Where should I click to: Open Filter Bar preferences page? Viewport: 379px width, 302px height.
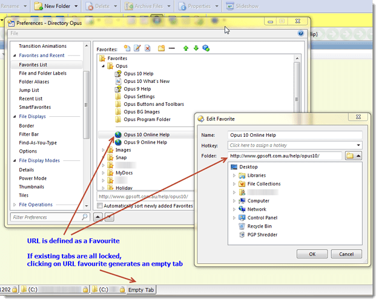pyautogui.click(x=29, y=134)
